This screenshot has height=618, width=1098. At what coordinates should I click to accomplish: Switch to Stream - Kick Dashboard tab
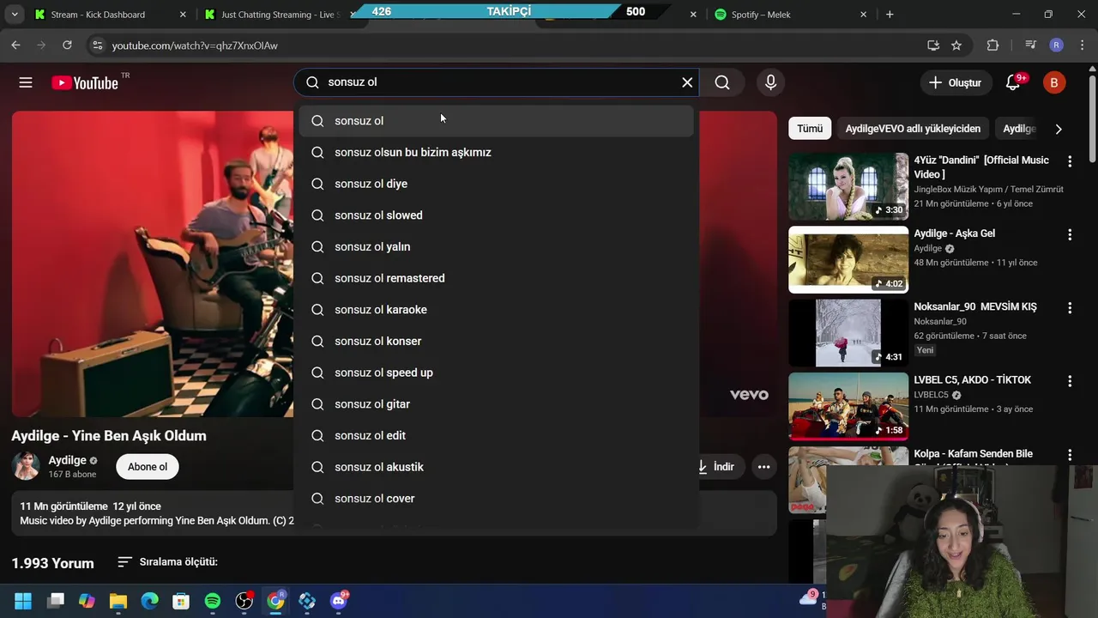pos(108,15)
